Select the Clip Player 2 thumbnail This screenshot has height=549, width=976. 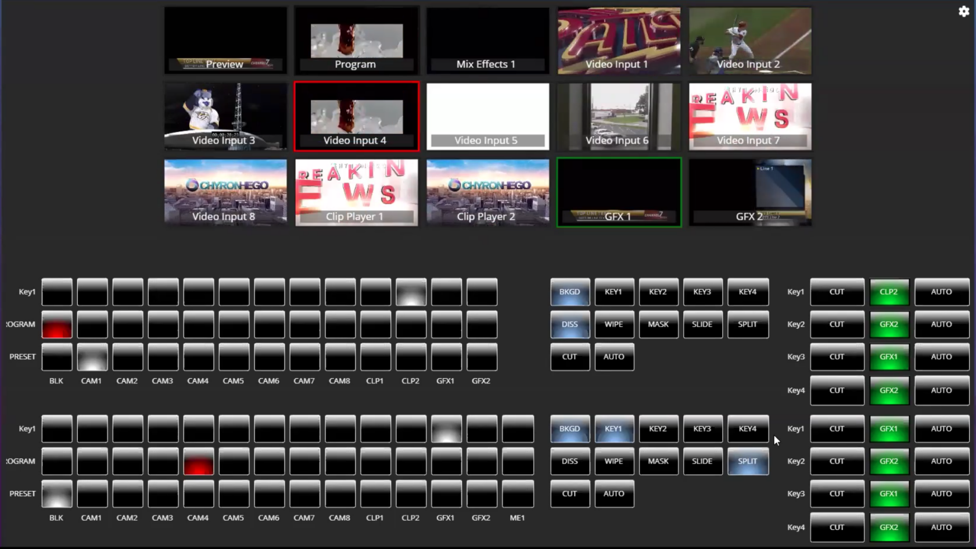pyautogui.click(x=487, y=192)
